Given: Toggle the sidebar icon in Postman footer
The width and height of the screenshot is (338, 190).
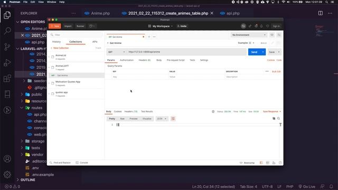Looking at the screenshot, I should pyautogui.click(x=261, y=163).
